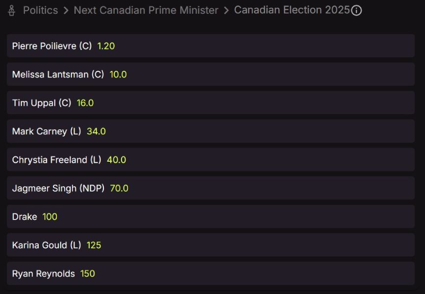The height and width of the screenshot is (294, 425).
Task: Click the 70.0 odds for Singh
Action: click(119, 188)
